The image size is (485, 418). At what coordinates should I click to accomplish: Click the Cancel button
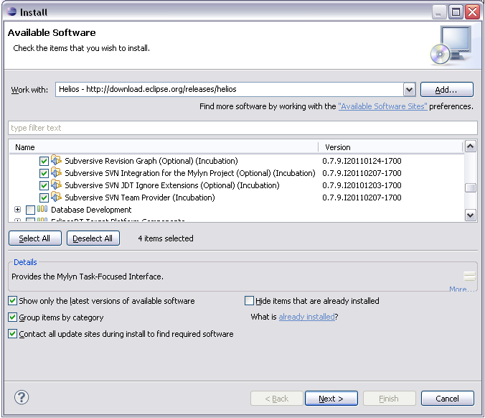[447, 399]
